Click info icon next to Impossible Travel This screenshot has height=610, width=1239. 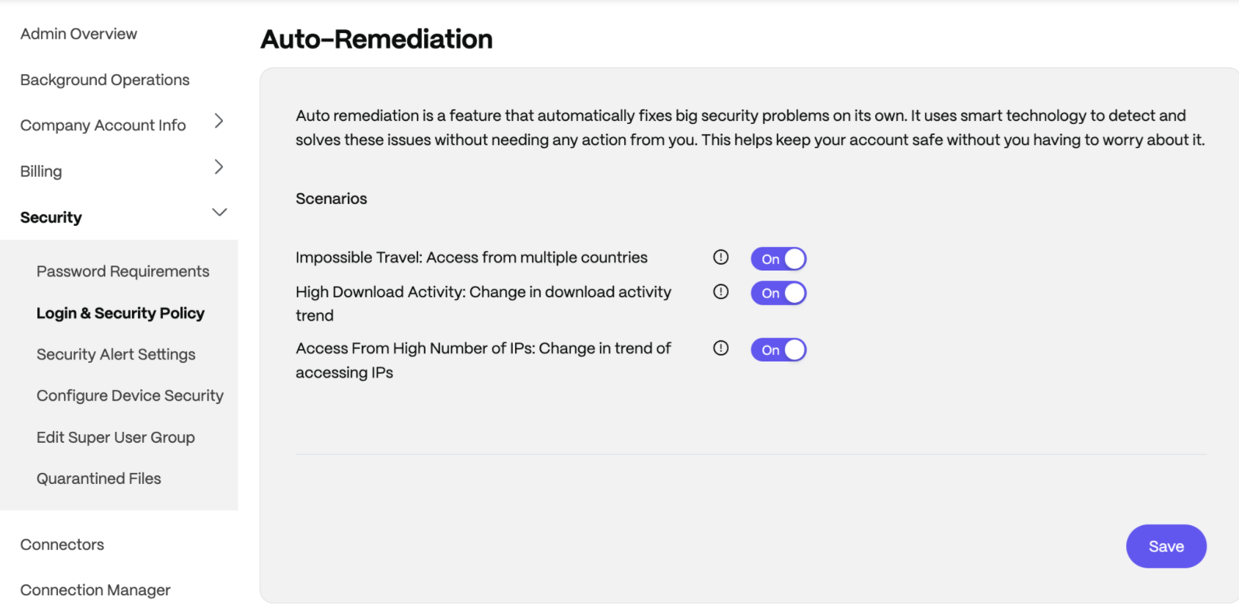click(x=721, y=257)
